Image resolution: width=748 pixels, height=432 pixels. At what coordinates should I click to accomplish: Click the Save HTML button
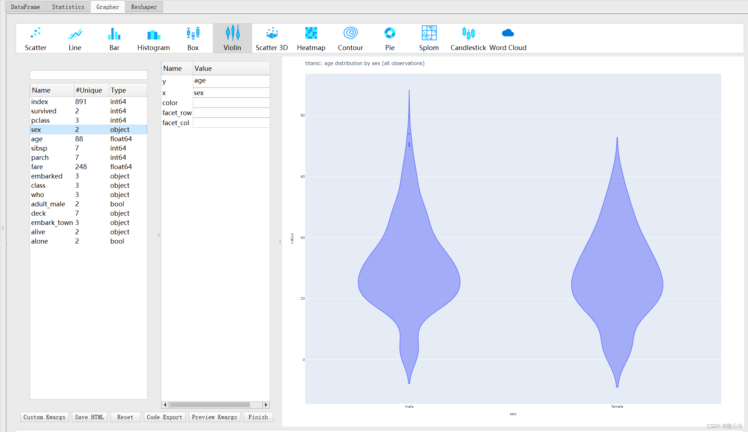[x=90, y=417]
